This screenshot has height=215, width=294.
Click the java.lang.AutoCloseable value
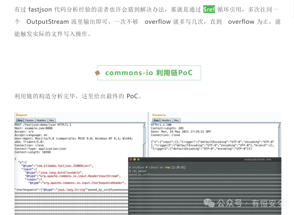point(60,173)
